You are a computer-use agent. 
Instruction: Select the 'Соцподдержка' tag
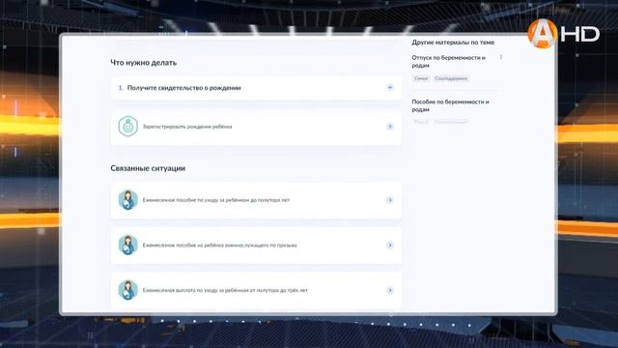[x=451, y=78]
